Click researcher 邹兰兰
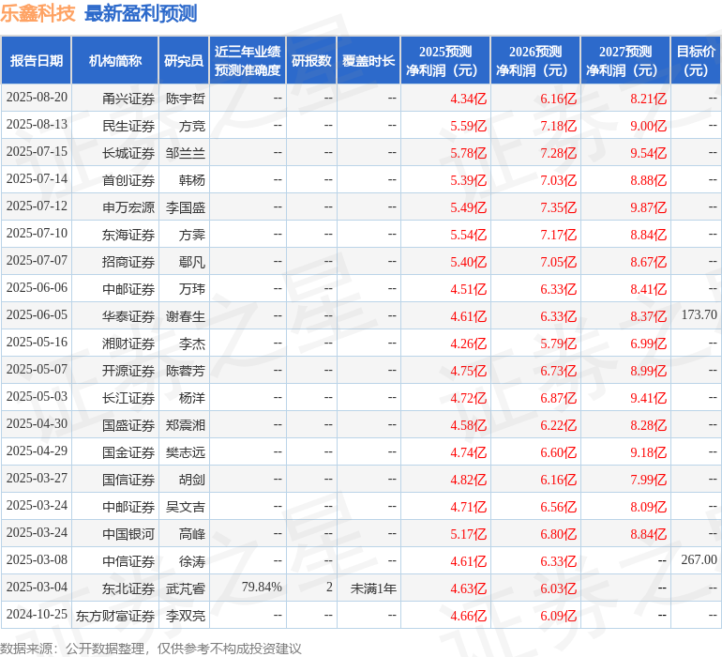The height and width of the screenshot is (657, 722). coord(186,153)
